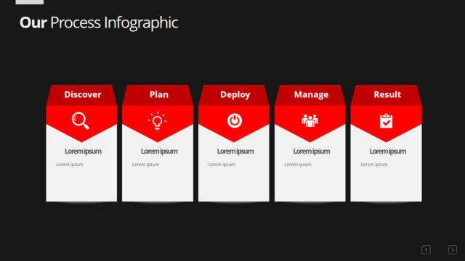Click the gray rectangle above the title

pyautogui.click(x=29, y=2)
